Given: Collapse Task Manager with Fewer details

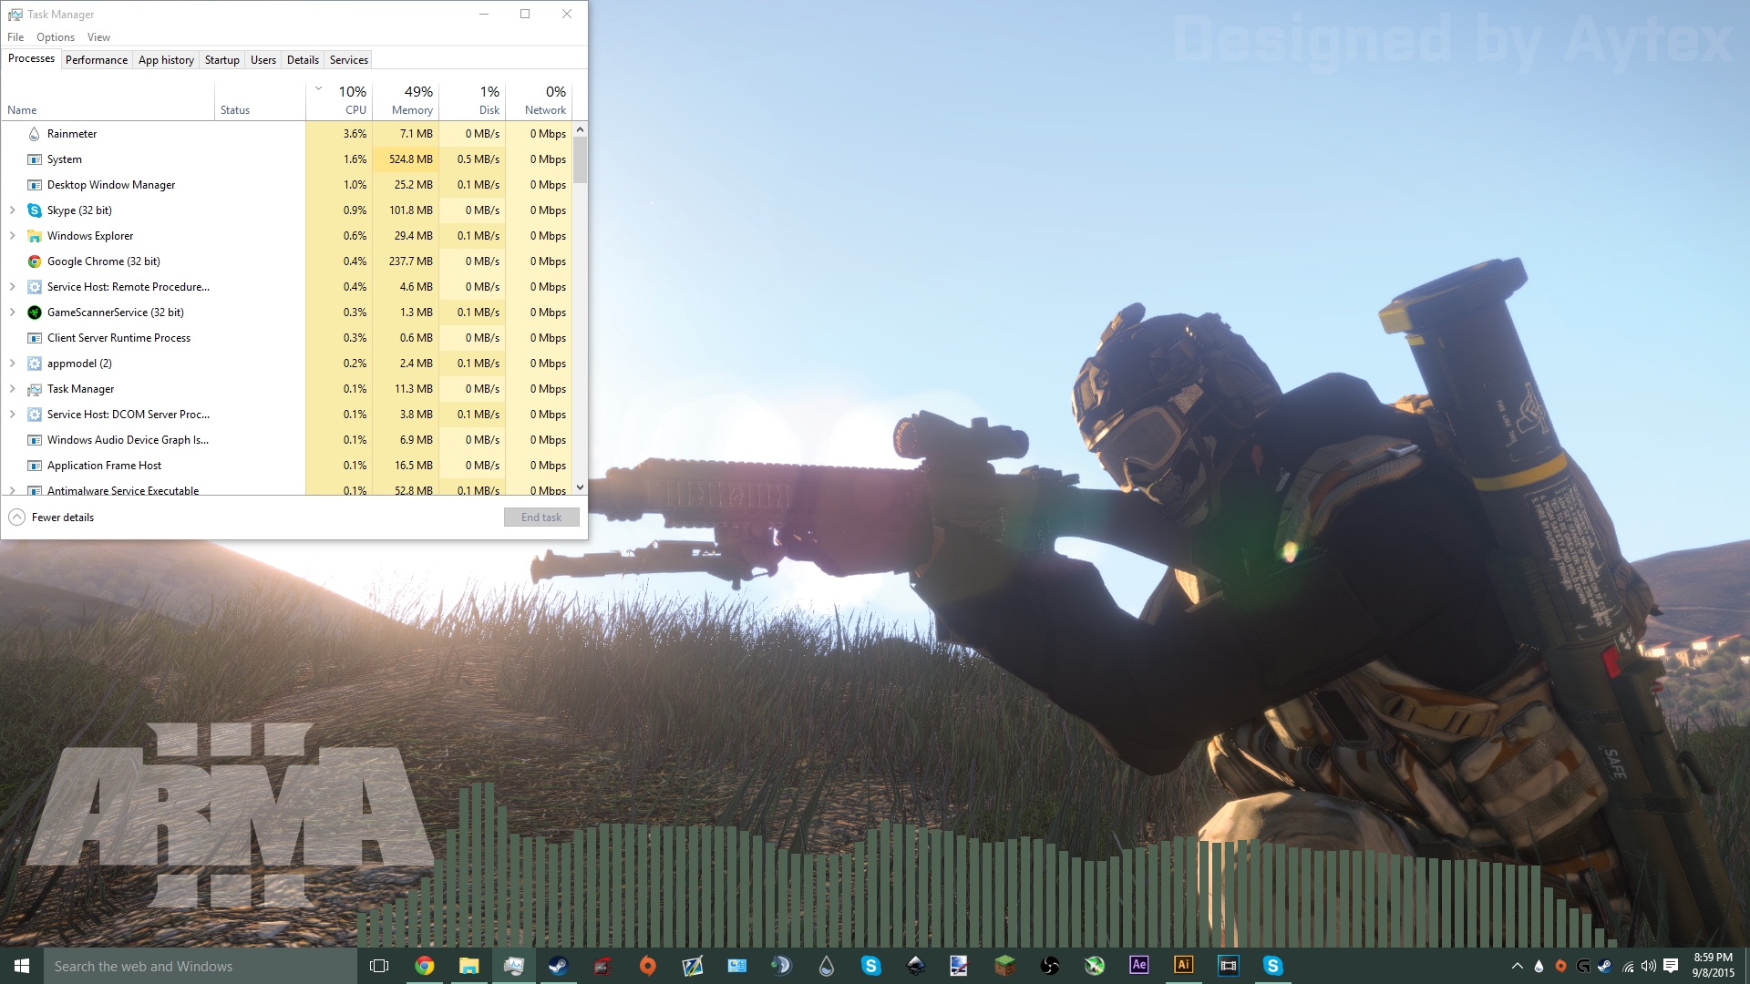Looking at the screenshot, I should point(52,518).
